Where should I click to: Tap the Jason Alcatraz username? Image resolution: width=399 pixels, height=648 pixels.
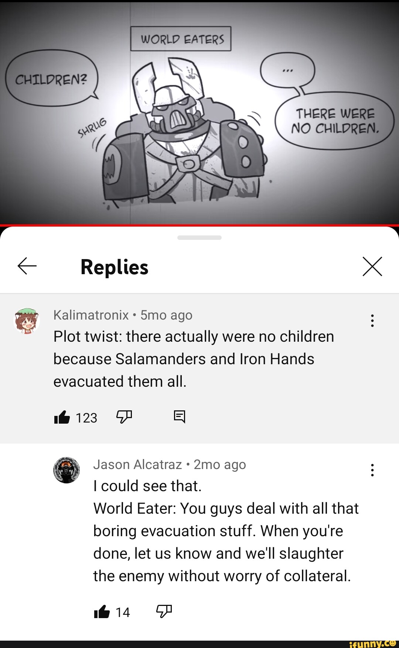point(137,465)
